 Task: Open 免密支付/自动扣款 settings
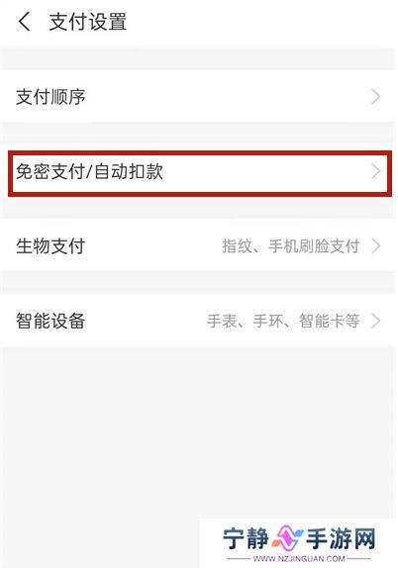point(199,172)
